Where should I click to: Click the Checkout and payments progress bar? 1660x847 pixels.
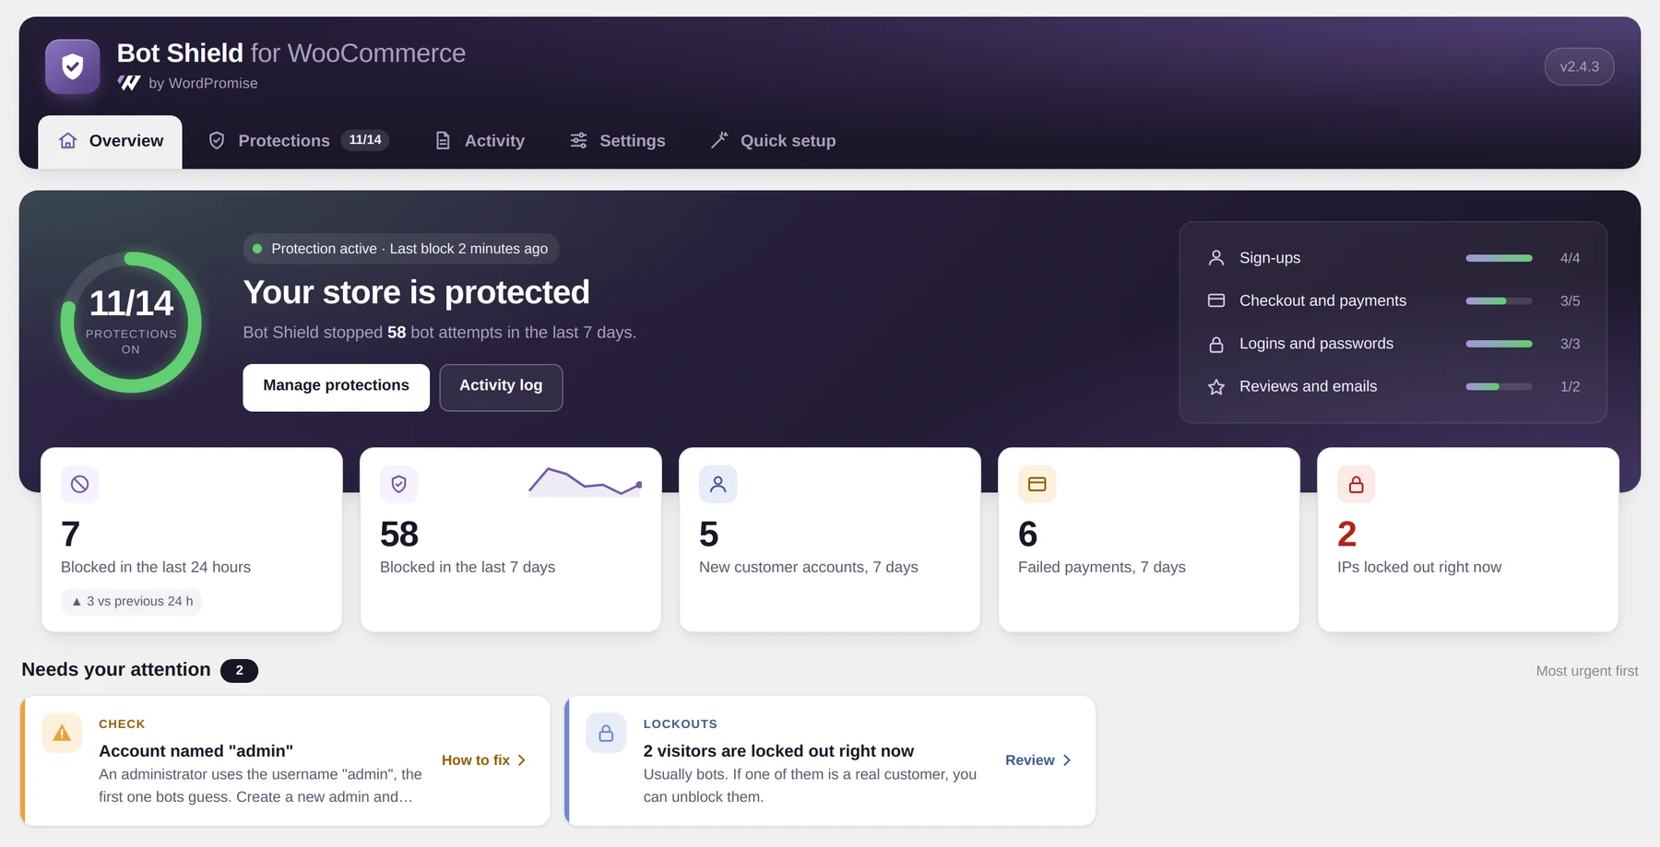(x=1499, y=300)
